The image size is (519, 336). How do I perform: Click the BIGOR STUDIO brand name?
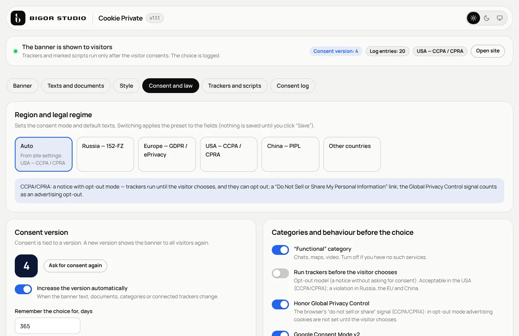point(58,18)
